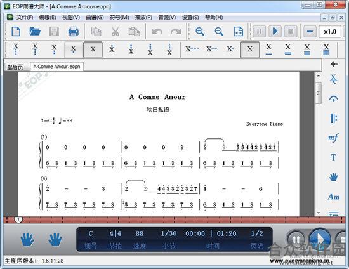Select the strikethrough X symbol tool
Image resolution: width=349 pixels, height=269 pixels.
[333, 79]
